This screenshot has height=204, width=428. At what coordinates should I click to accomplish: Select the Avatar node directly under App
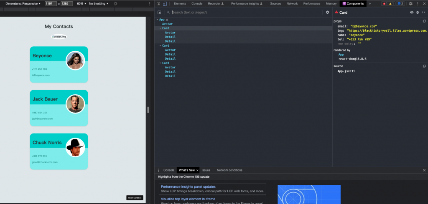[x=167, y=24]
